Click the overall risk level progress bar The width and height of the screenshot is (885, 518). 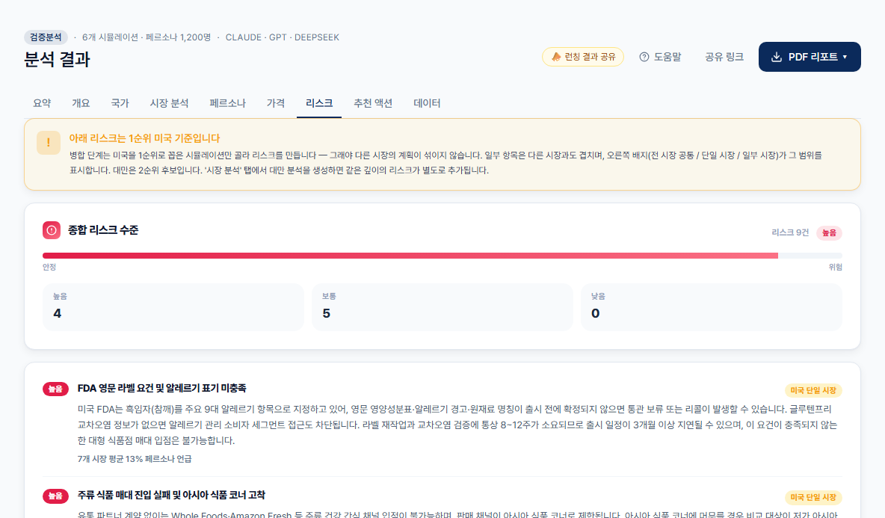[442, 256]
